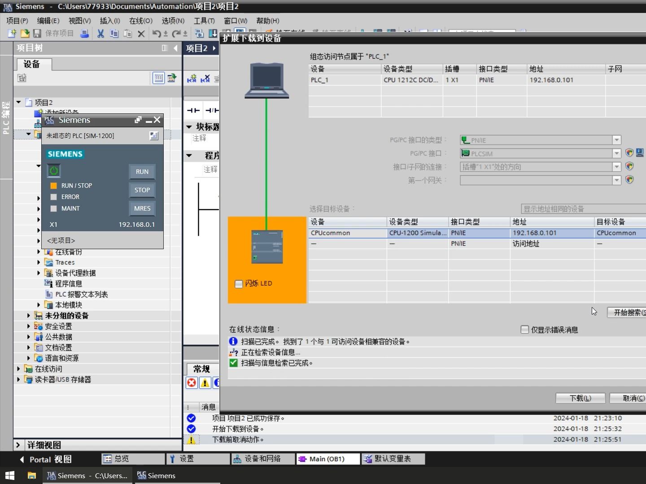Expand the 在线访问 tree node
This screenshot has width=646, height=484.
pos(19,369)
